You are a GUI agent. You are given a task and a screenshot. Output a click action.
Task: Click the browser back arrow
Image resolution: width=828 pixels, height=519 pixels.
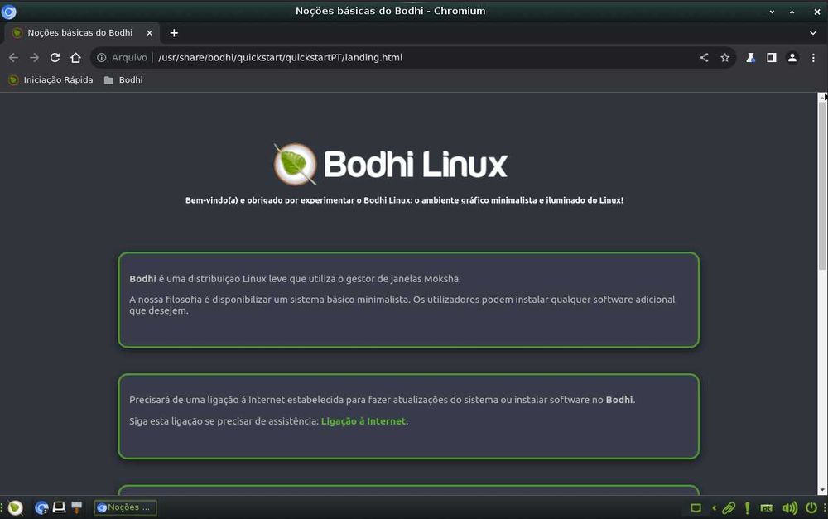coord(14,58)
